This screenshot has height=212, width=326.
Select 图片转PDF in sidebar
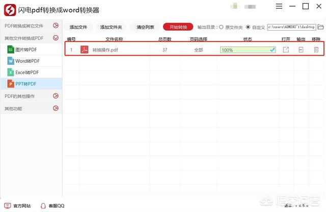coord(32,49)
